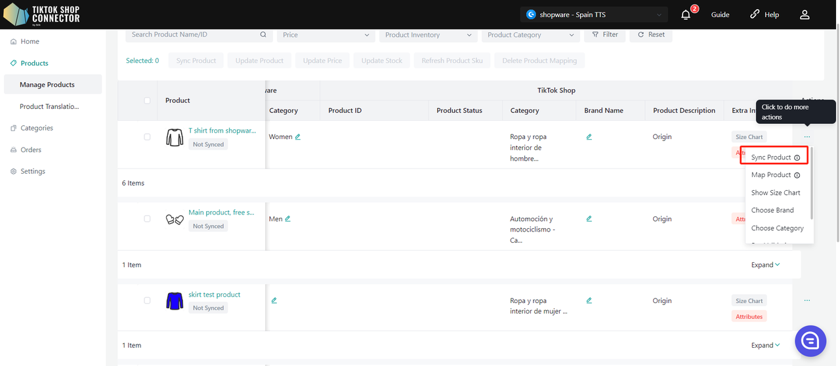Image resolution: width=840 pixels, height=366 pixels.
Task: Select the Main product row checkbox
Action: 147,219
